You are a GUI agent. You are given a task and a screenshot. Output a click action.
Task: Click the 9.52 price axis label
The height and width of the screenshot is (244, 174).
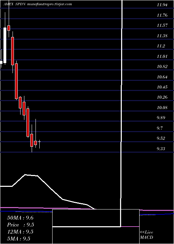(161, 138)
